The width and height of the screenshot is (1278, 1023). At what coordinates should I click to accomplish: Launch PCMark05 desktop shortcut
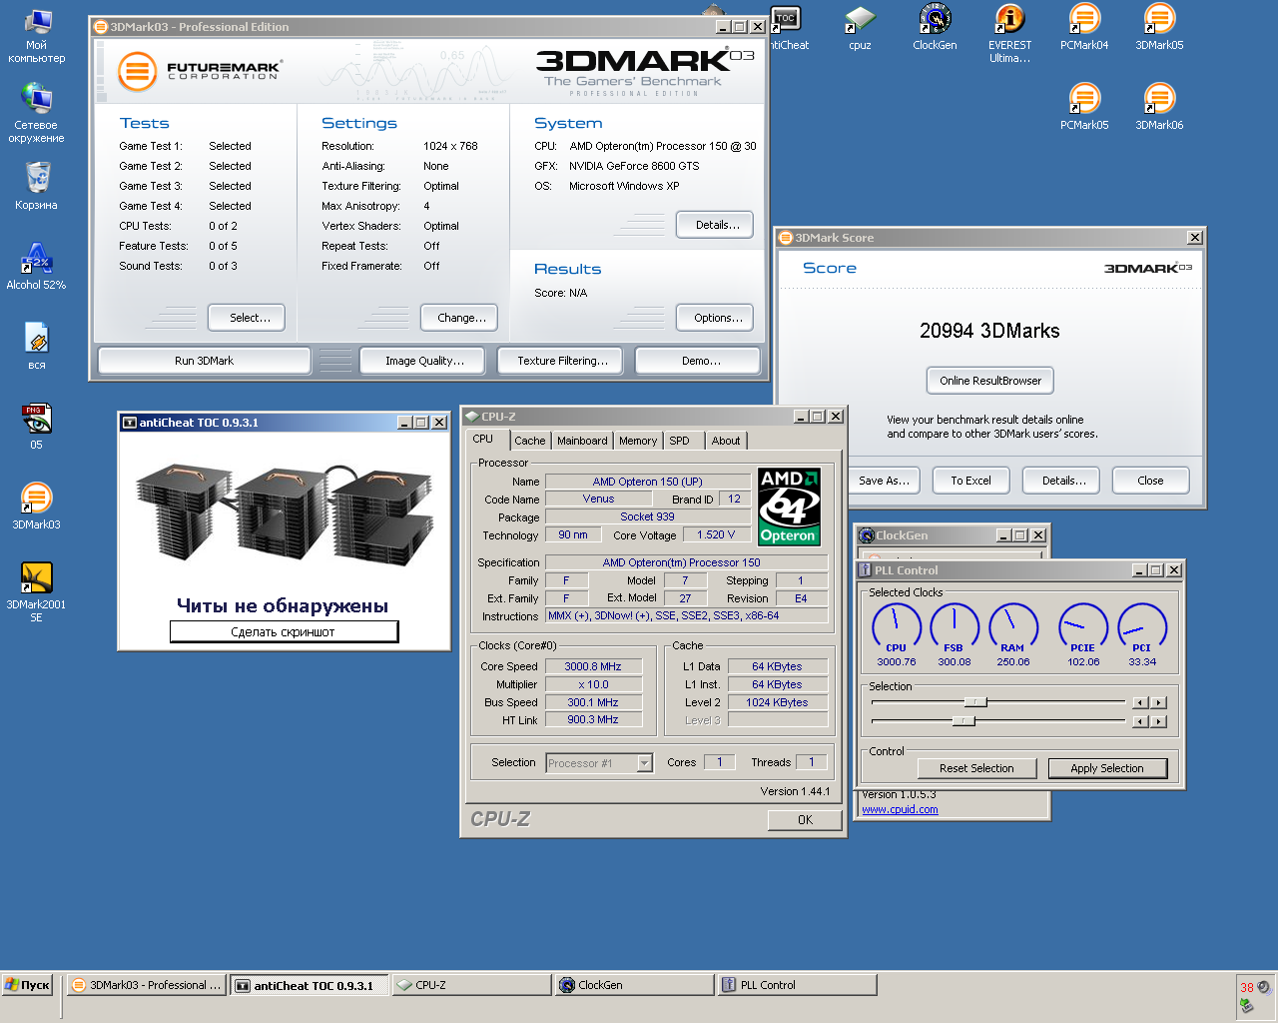(1084, 107)
